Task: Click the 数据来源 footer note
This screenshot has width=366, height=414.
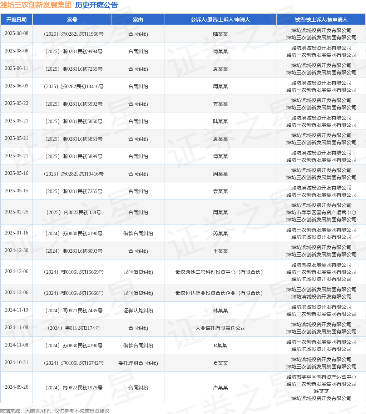Action: pyautogui.click(x=54, y=411)
